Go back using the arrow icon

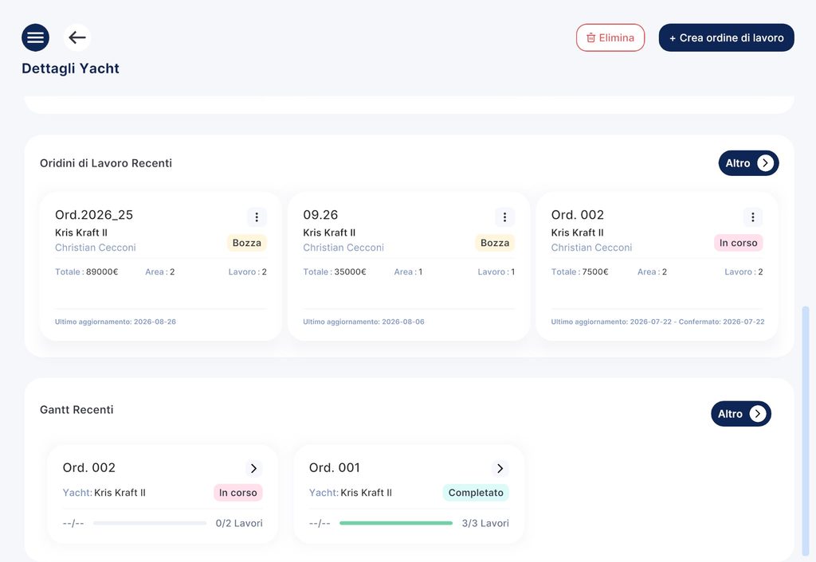click(x=77, y=37)
